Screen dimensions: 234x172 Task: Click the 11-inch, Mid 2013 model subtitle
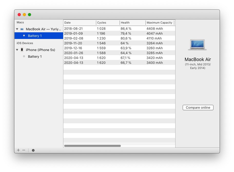pyautogui.click(x=198, y=66)
